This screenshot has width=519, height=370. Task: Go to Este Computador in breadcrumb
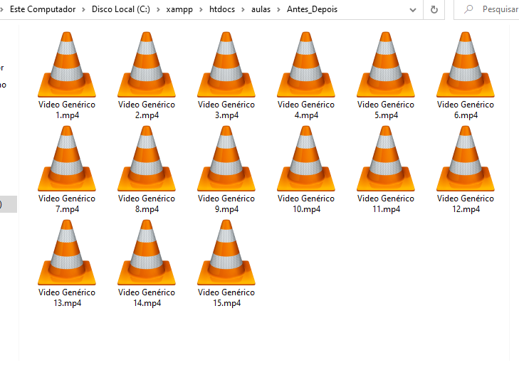click(x=43, y=9)
